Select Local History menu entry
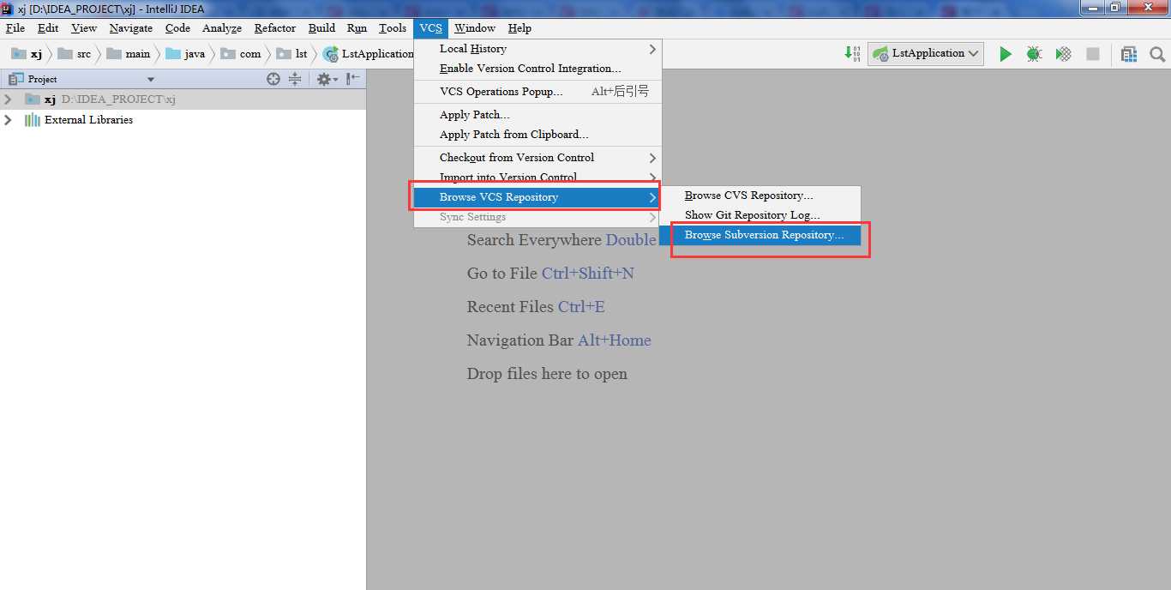The width and height of the screenshot is (1171, 590). pyautogui.click(x=537, y=49)
